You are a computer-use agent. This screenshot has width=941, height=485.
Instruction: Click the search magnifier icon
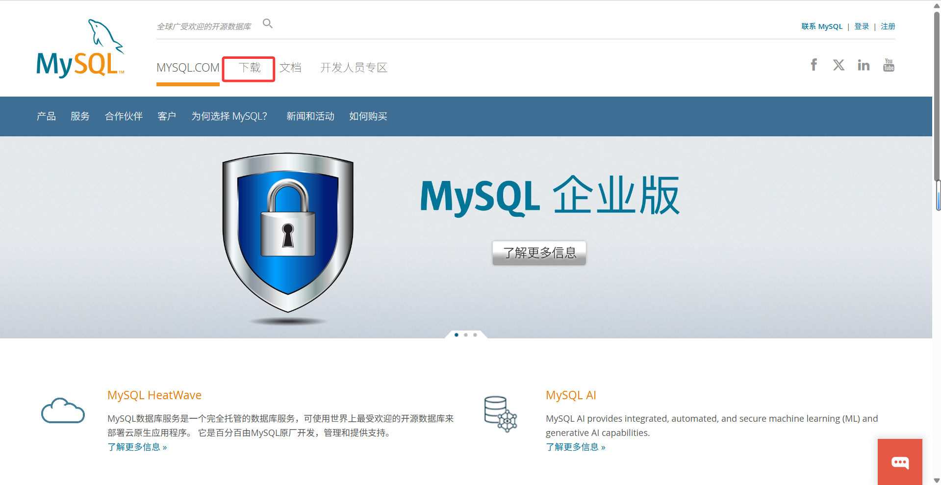(268, 24)
